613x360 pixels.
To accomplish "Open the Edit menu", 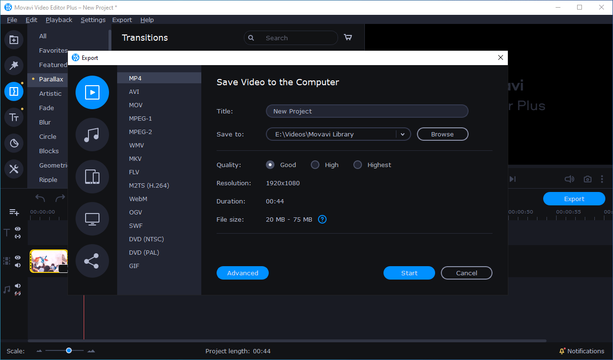I will [x=32, y=20].
